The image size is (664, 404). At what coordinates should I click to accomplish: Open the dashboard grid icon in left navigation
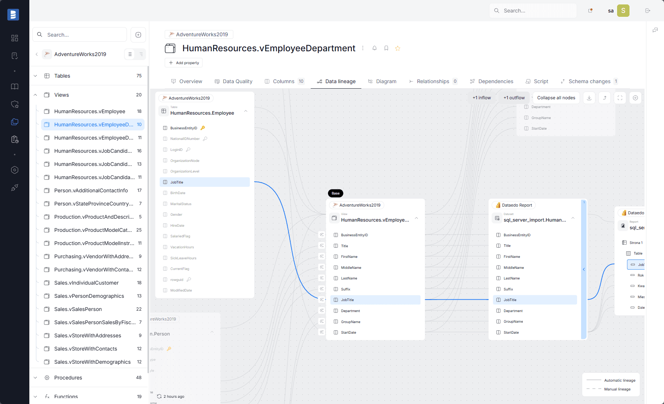pyautogui.click(x=15, y=38)
